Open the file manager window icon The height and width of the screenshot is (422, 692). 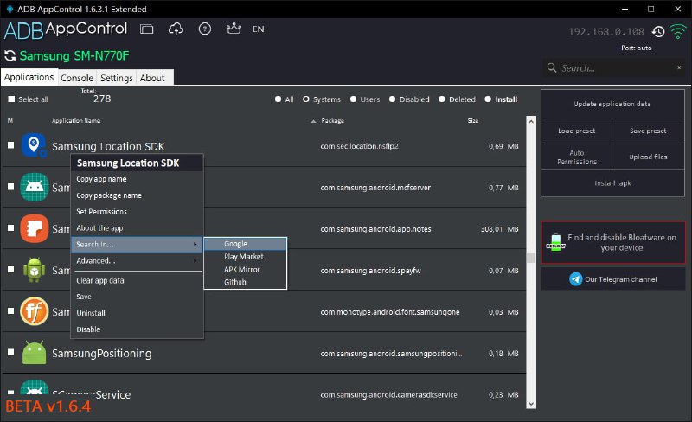click(146, 29)
